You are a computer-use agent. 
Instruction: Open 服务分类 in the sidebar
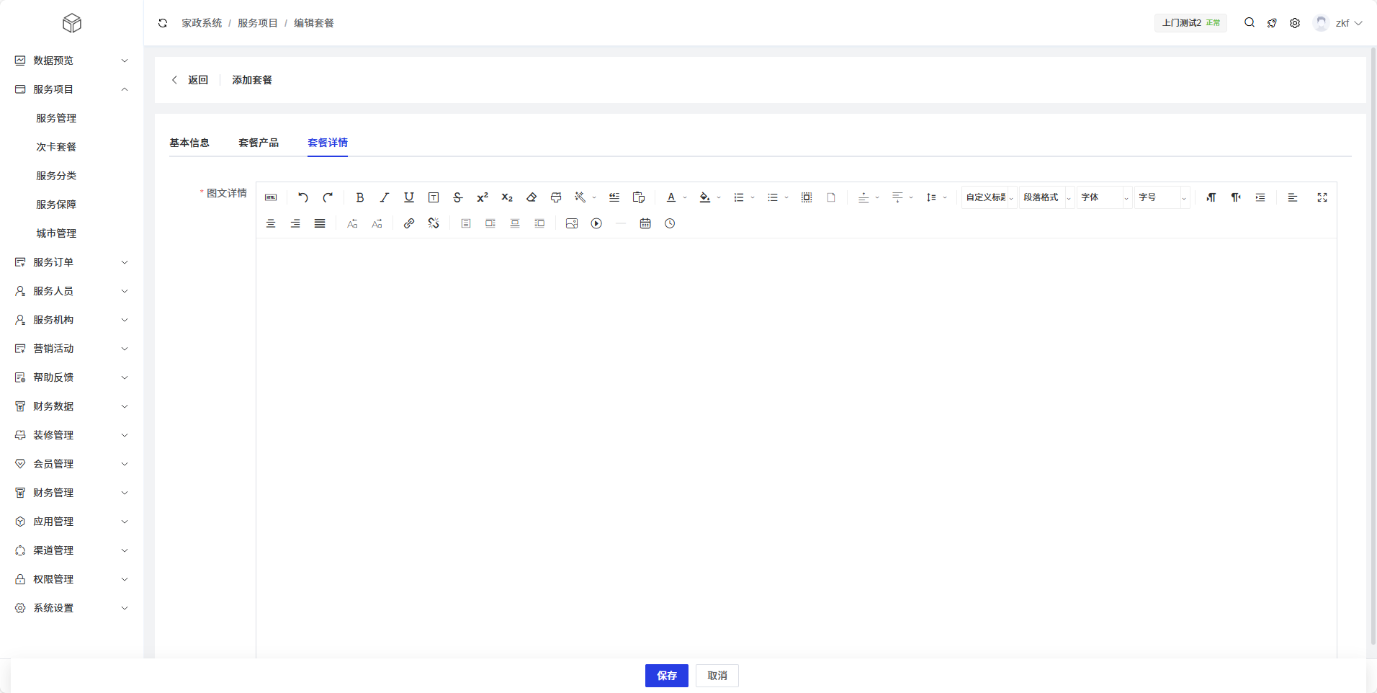tap(56, 176)
